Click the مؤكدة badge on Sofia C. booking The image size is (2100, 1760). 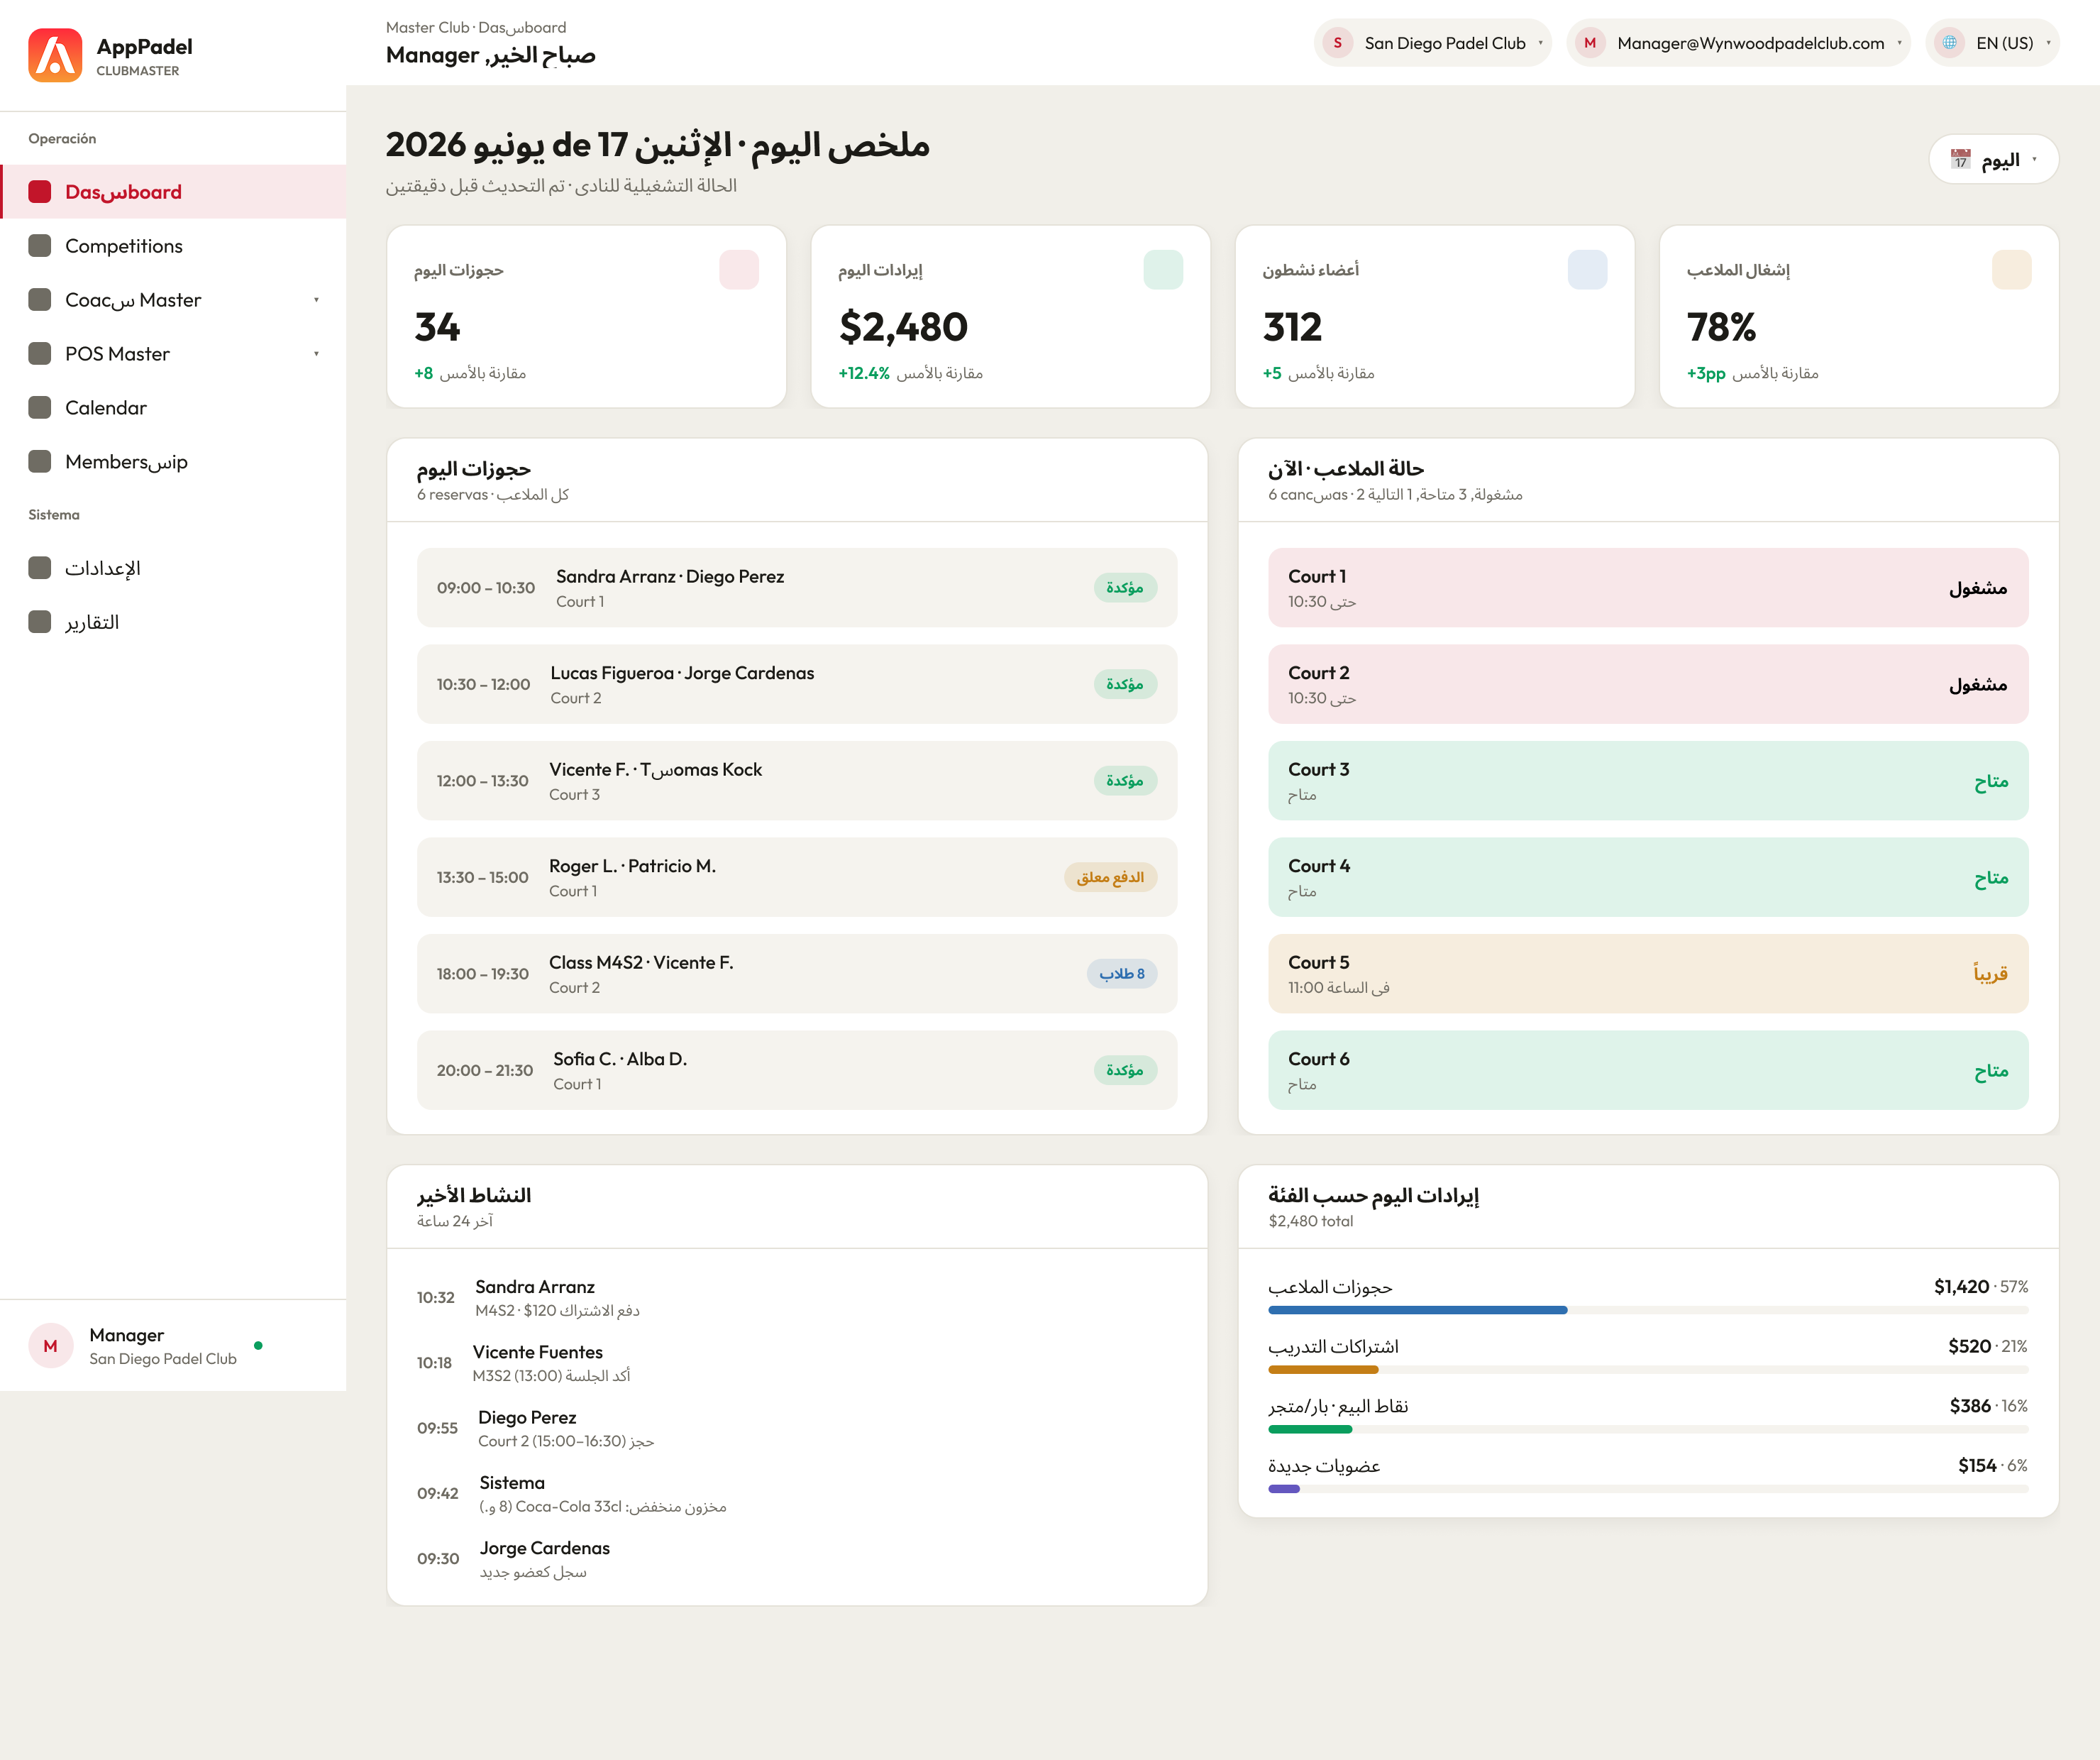coord(1125,1071)
